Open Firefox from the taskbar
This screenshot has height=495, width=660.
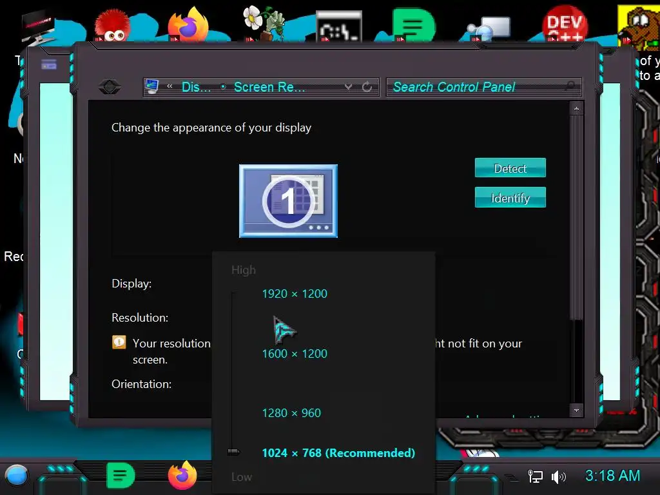click(x=182, y=475)
